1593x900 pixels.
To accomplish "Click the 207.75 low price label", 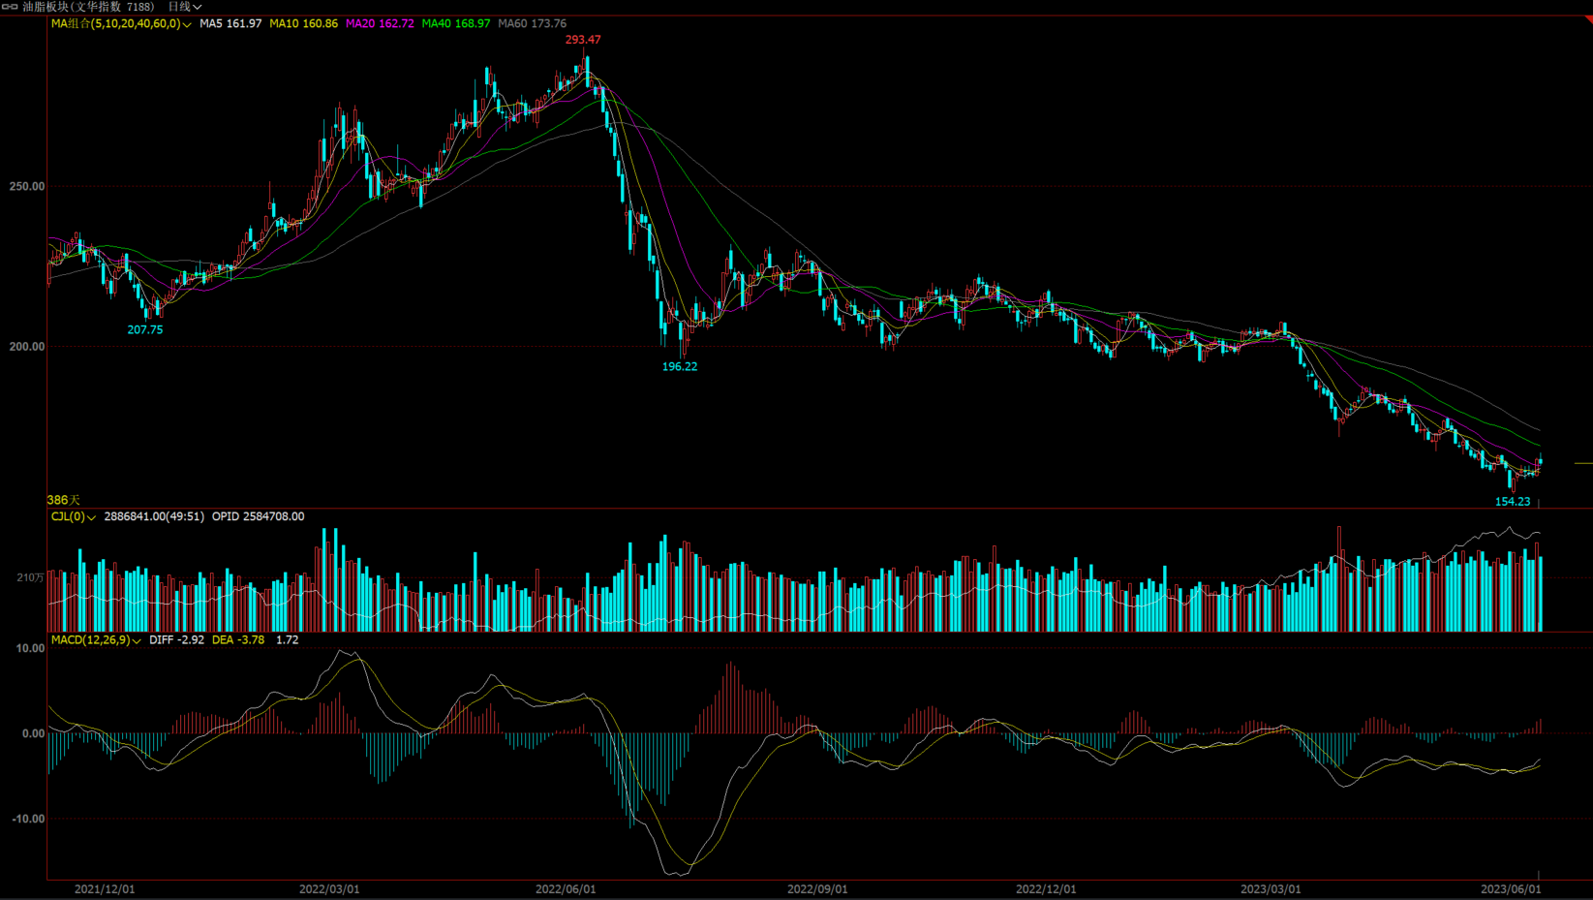I will click(x=145, y=329).
